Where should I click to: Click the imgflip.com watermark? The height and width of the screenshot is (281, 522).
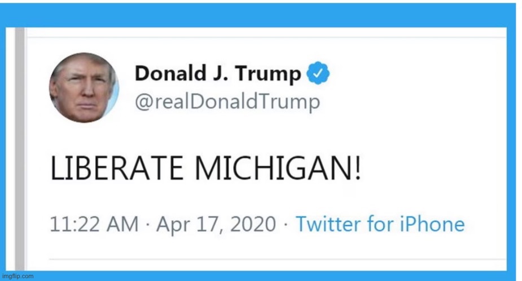(x=17, y=276)
